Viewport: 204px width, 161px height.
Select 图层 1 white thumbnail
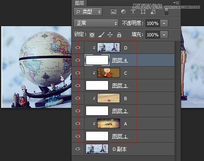click(x=97, y=136)
